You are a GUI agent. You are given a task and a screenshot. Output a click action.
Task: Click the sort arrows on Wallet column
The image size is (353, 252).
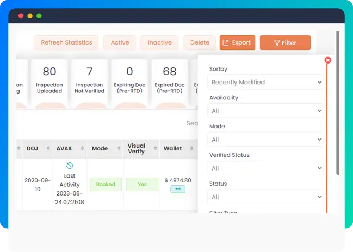click(x=193, y=148)
